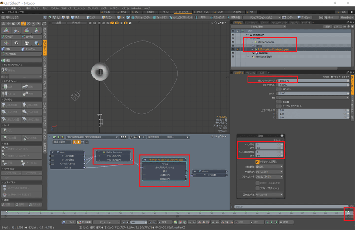
Task: Click the current frame 60 field
Action: (x=138, y=222)
